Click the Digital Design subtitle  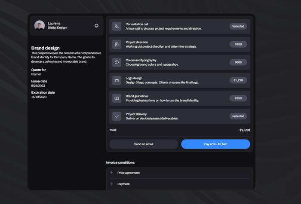tap(57, 27)
